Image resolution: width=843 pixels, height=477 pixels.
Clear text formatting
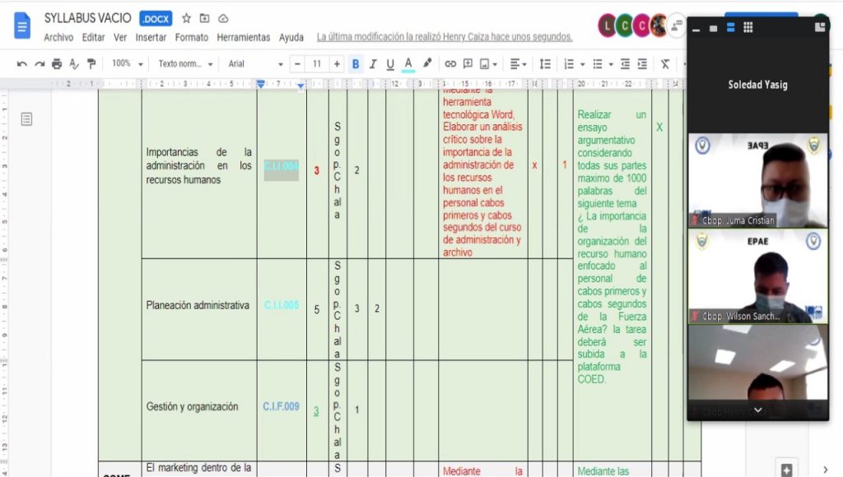(665, 64)
